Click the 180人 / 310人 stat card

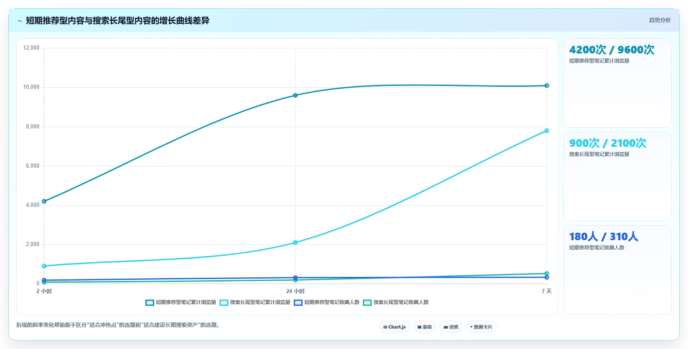(618, 270)
